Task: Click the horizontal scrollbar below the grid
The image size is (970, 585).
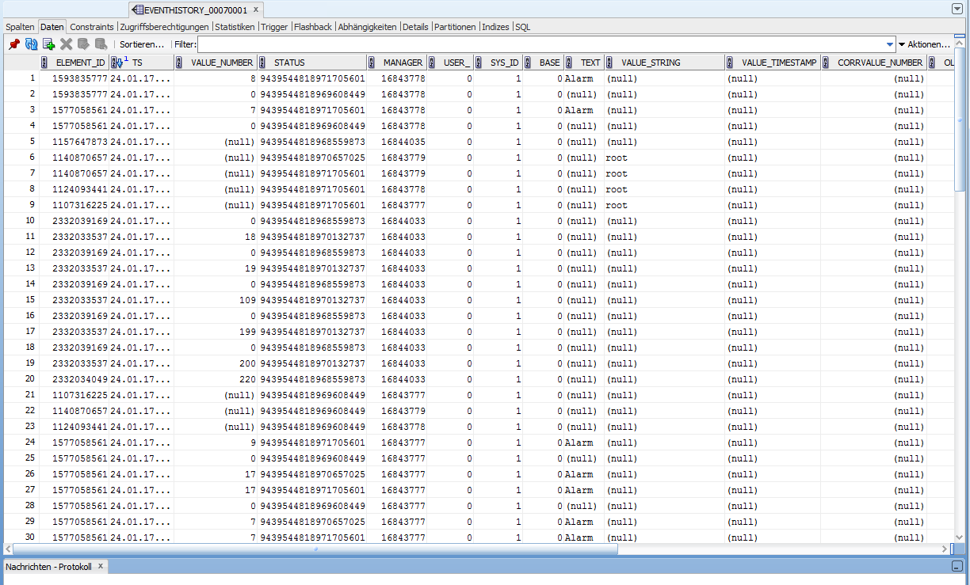Action: 315,549
